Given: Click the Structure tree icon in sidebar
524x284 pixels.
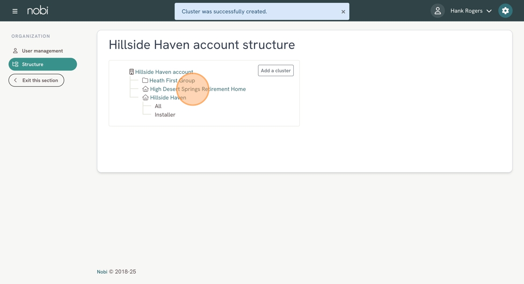Looking at the screenshot, I should pyautogui.click(x=15, y=64).
